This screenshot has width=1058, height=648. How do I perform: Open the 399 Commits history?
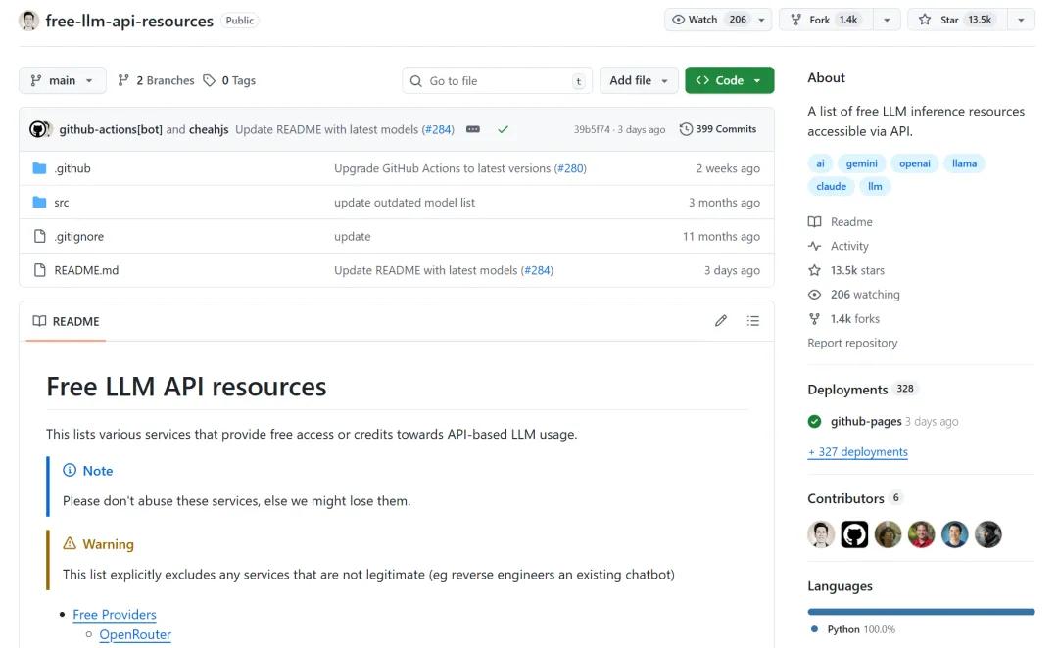pyautogui.click(x=718, y=129)
